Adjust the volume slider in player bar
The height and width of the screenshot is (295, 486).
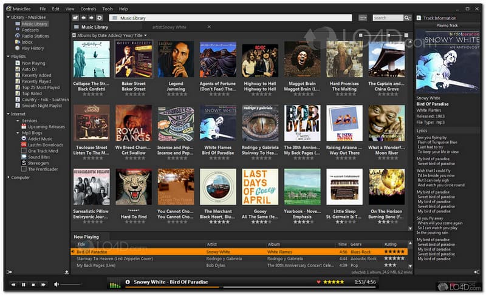pyautogui.click(x=71, y=284)
